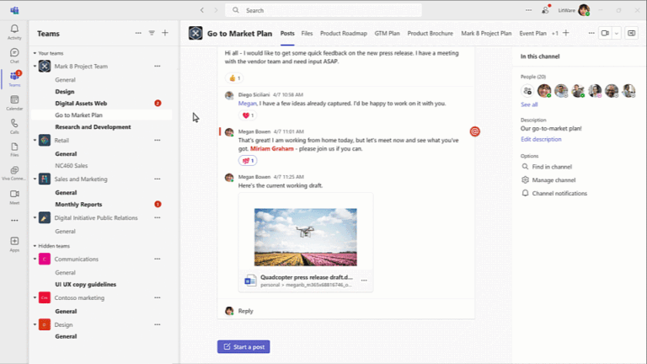Click See all people link

[x=529, y=104]
